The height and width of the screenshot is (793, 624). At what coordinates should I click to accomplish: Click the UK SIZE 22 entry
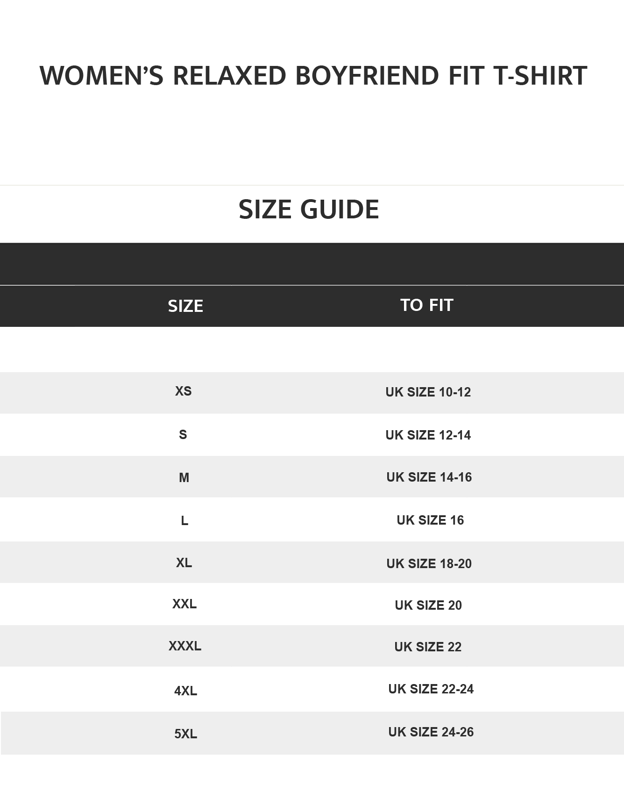point(428,647)
